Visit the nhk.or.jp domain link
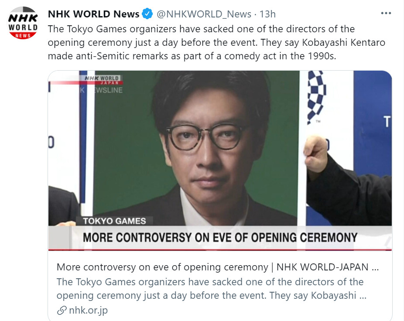Screen dimensions: 404x321 pyautogui.click(x=89, y=311)
